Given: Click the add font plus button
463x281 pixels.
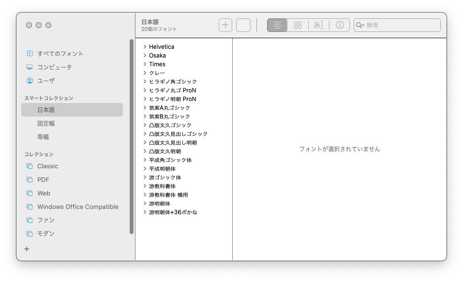Looking at the screenshot, I should (225, 25).
